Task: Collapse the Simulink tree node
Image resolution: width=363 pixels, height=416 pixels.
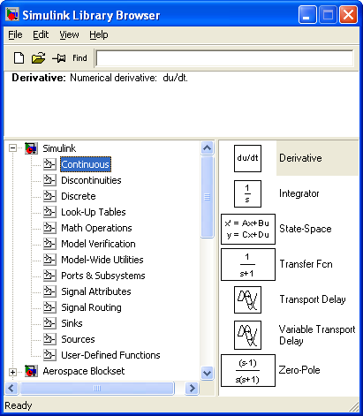Action: coord(12,148)
